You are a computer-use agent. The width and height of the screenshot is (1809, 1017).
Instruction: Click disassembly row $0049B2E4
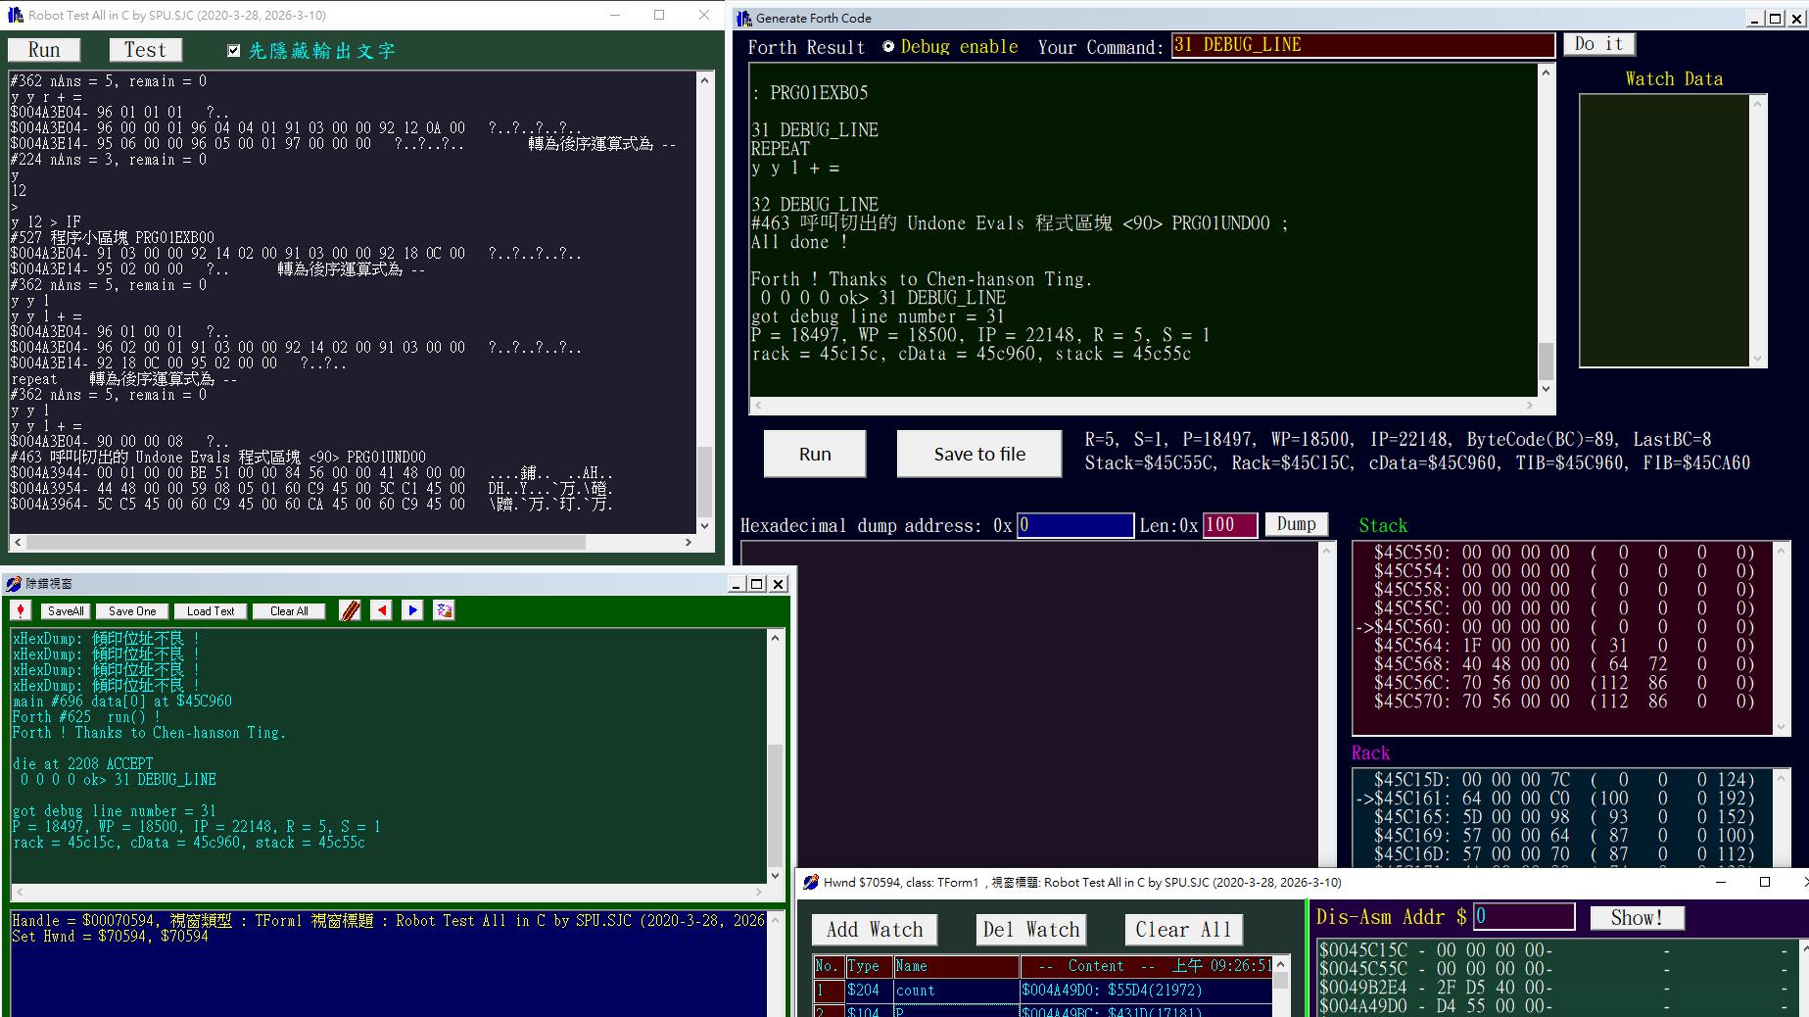pos(1555,987)
